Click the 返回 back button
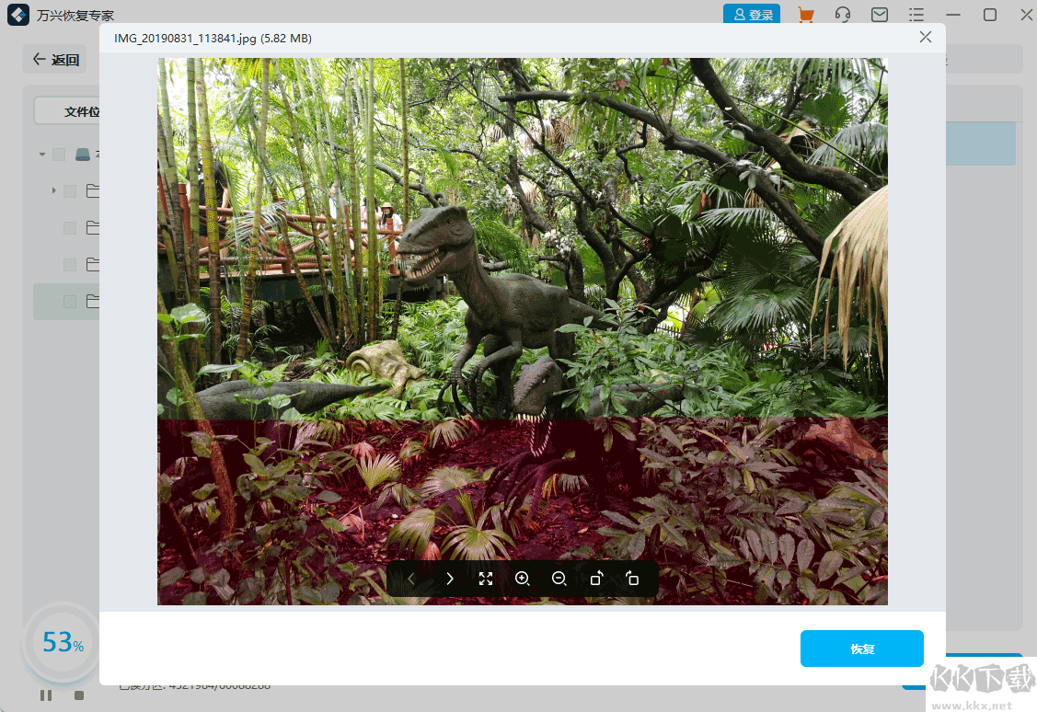Screen dimensions: 1037x712 [56, 60]
